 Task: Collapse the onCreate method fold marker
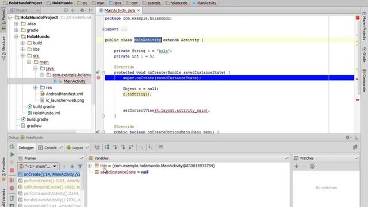(x=103, y=72)
